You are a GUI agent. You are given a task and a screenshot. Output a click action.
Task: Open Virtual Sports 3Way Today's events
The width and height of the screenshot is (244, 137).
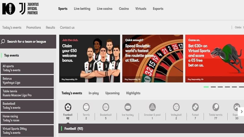pyautogui.click(x=27, y=131)
